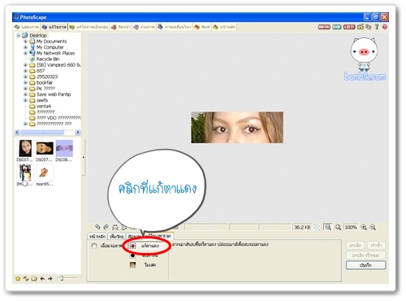The image size is (406, 301).
Task: Click the zoom-to-fit magnifier icon
Action: [x=328, y=227]
